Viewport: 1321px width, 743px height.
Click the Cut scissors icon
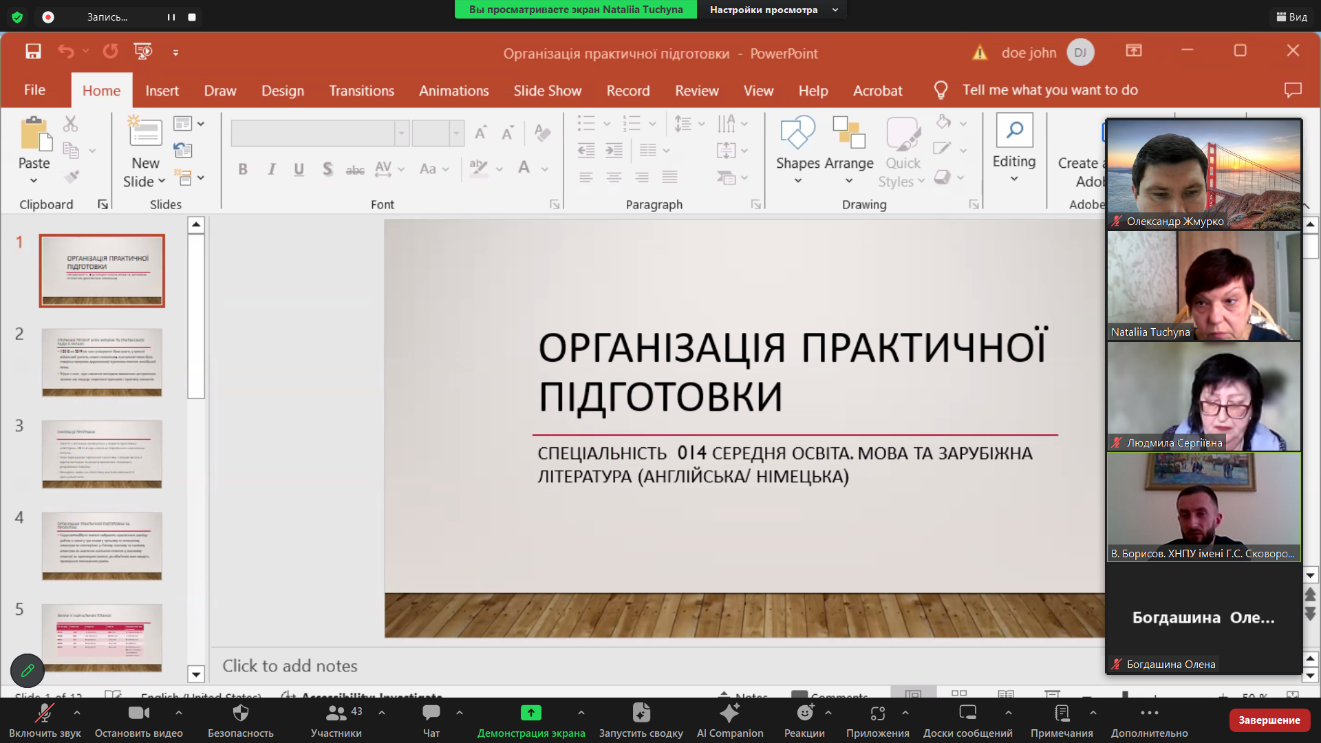point(70,124)
